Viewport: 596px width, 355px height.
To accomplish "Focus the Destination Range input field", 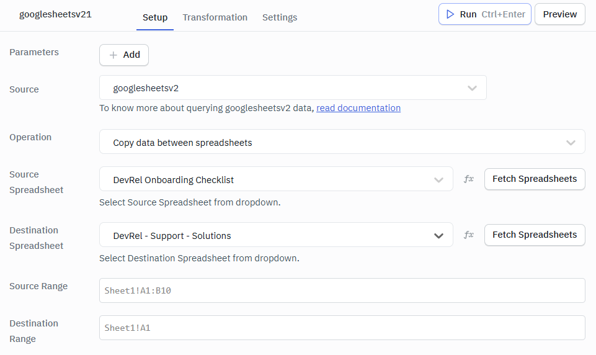I will click(x=342, y=328).
